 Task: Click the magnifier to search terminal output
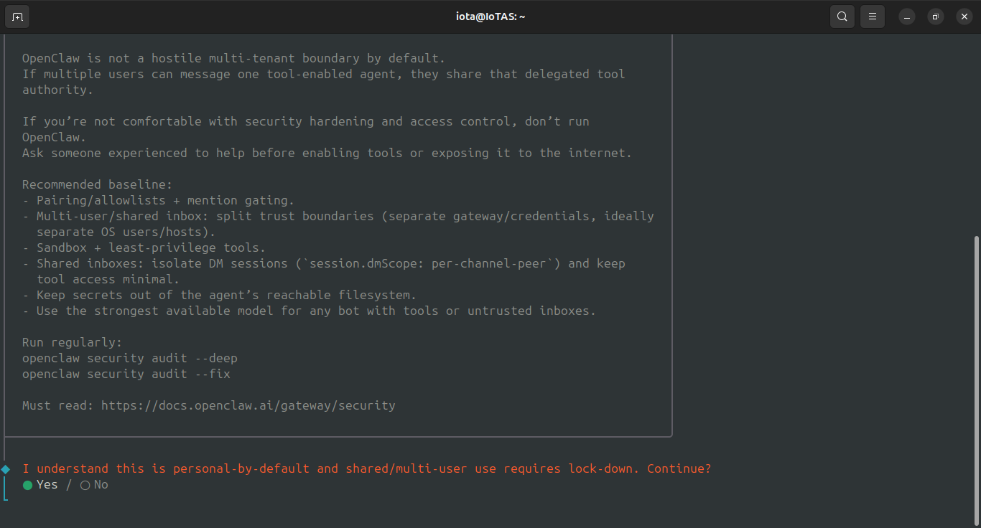[x=842, y=16]
